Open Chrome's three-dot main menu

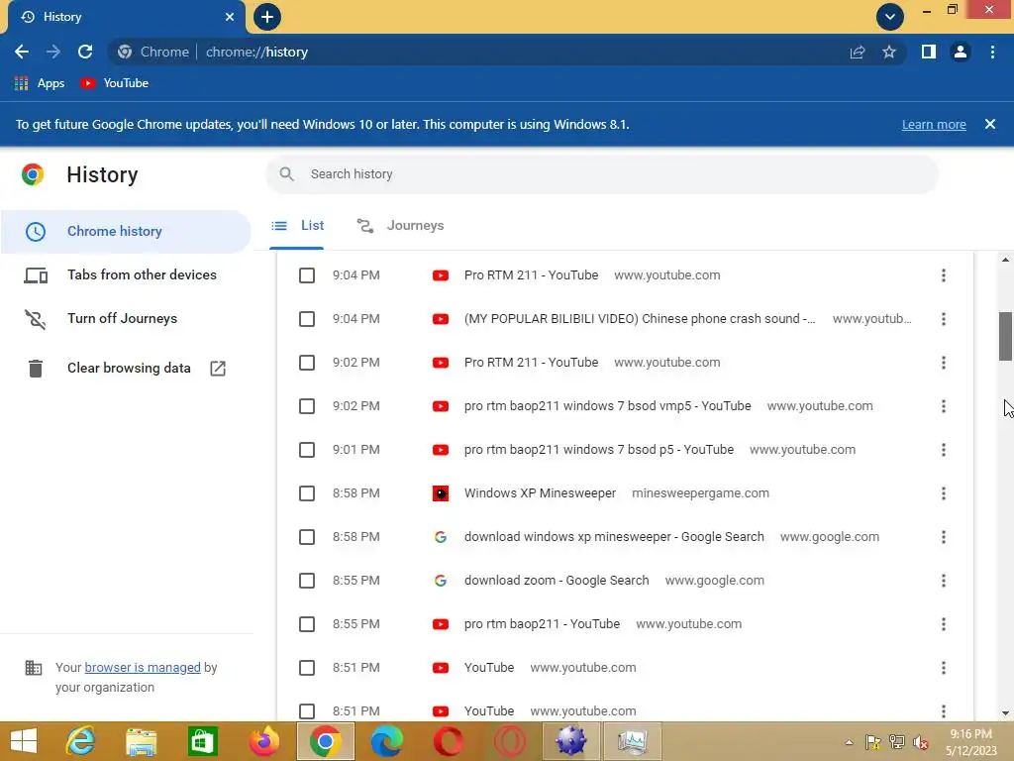[x=992, y=52]
